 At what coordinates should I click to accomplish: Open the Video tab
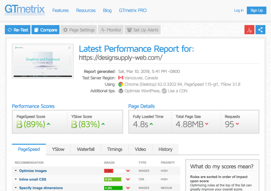tap(140, 149)
